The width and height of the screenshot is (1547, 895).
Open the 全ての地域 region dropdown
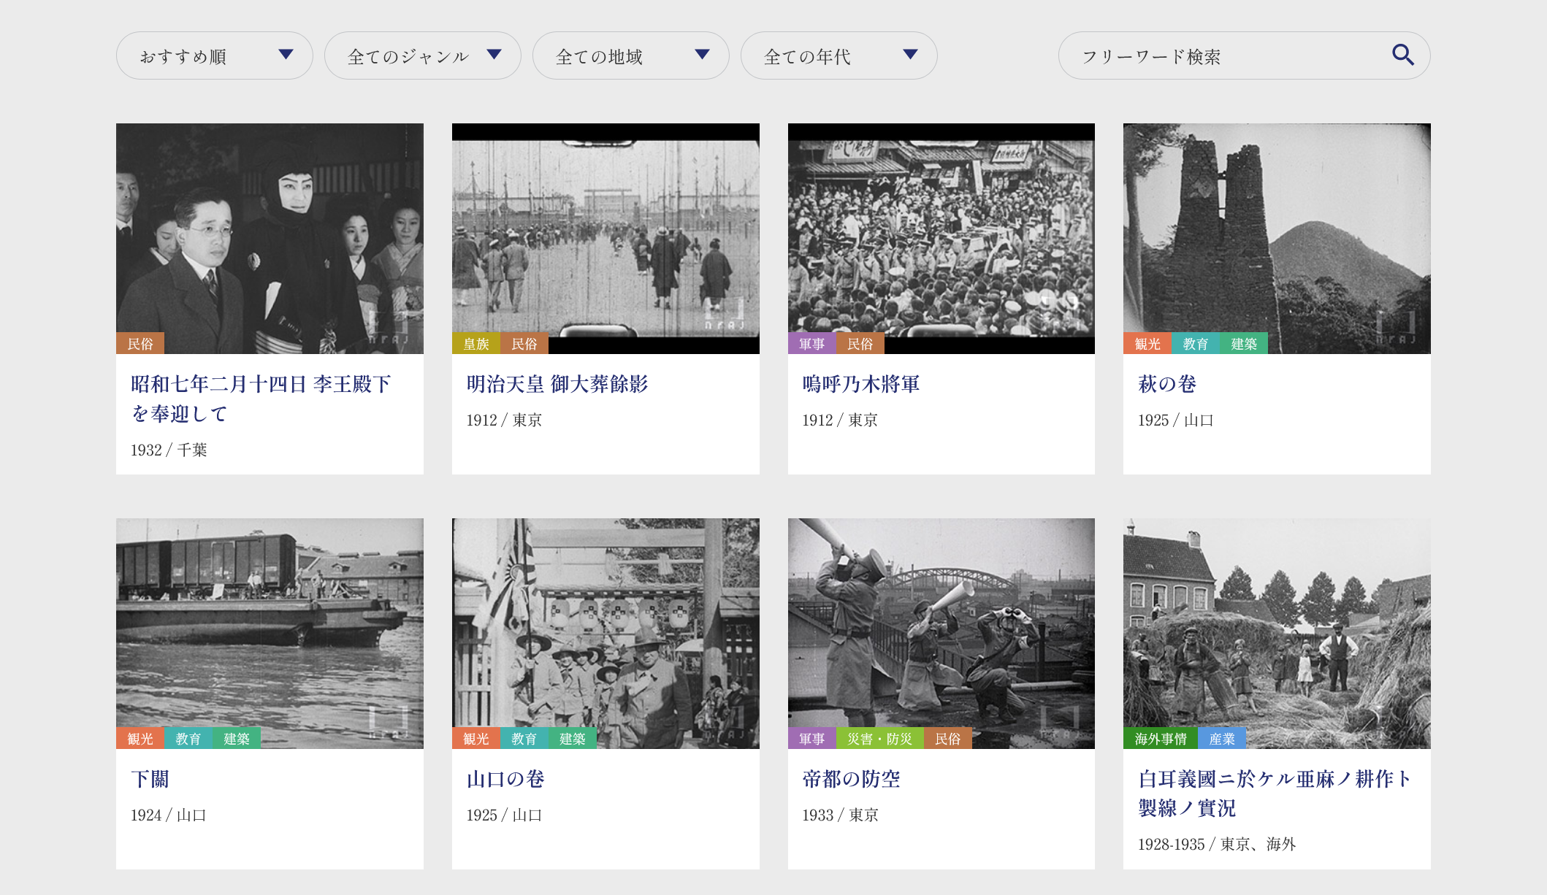point(630,55)
